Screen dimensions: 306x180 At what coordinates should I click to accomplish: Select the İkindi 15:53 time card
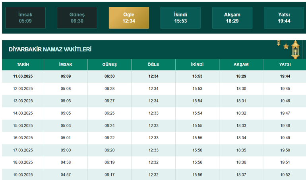click(180, 18)
